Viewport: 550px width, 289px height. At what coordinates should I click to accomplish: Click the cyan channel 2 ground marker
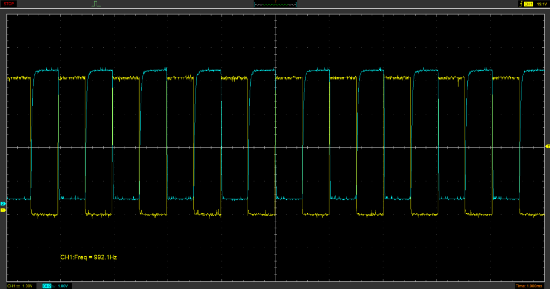[x=3, y=204]
